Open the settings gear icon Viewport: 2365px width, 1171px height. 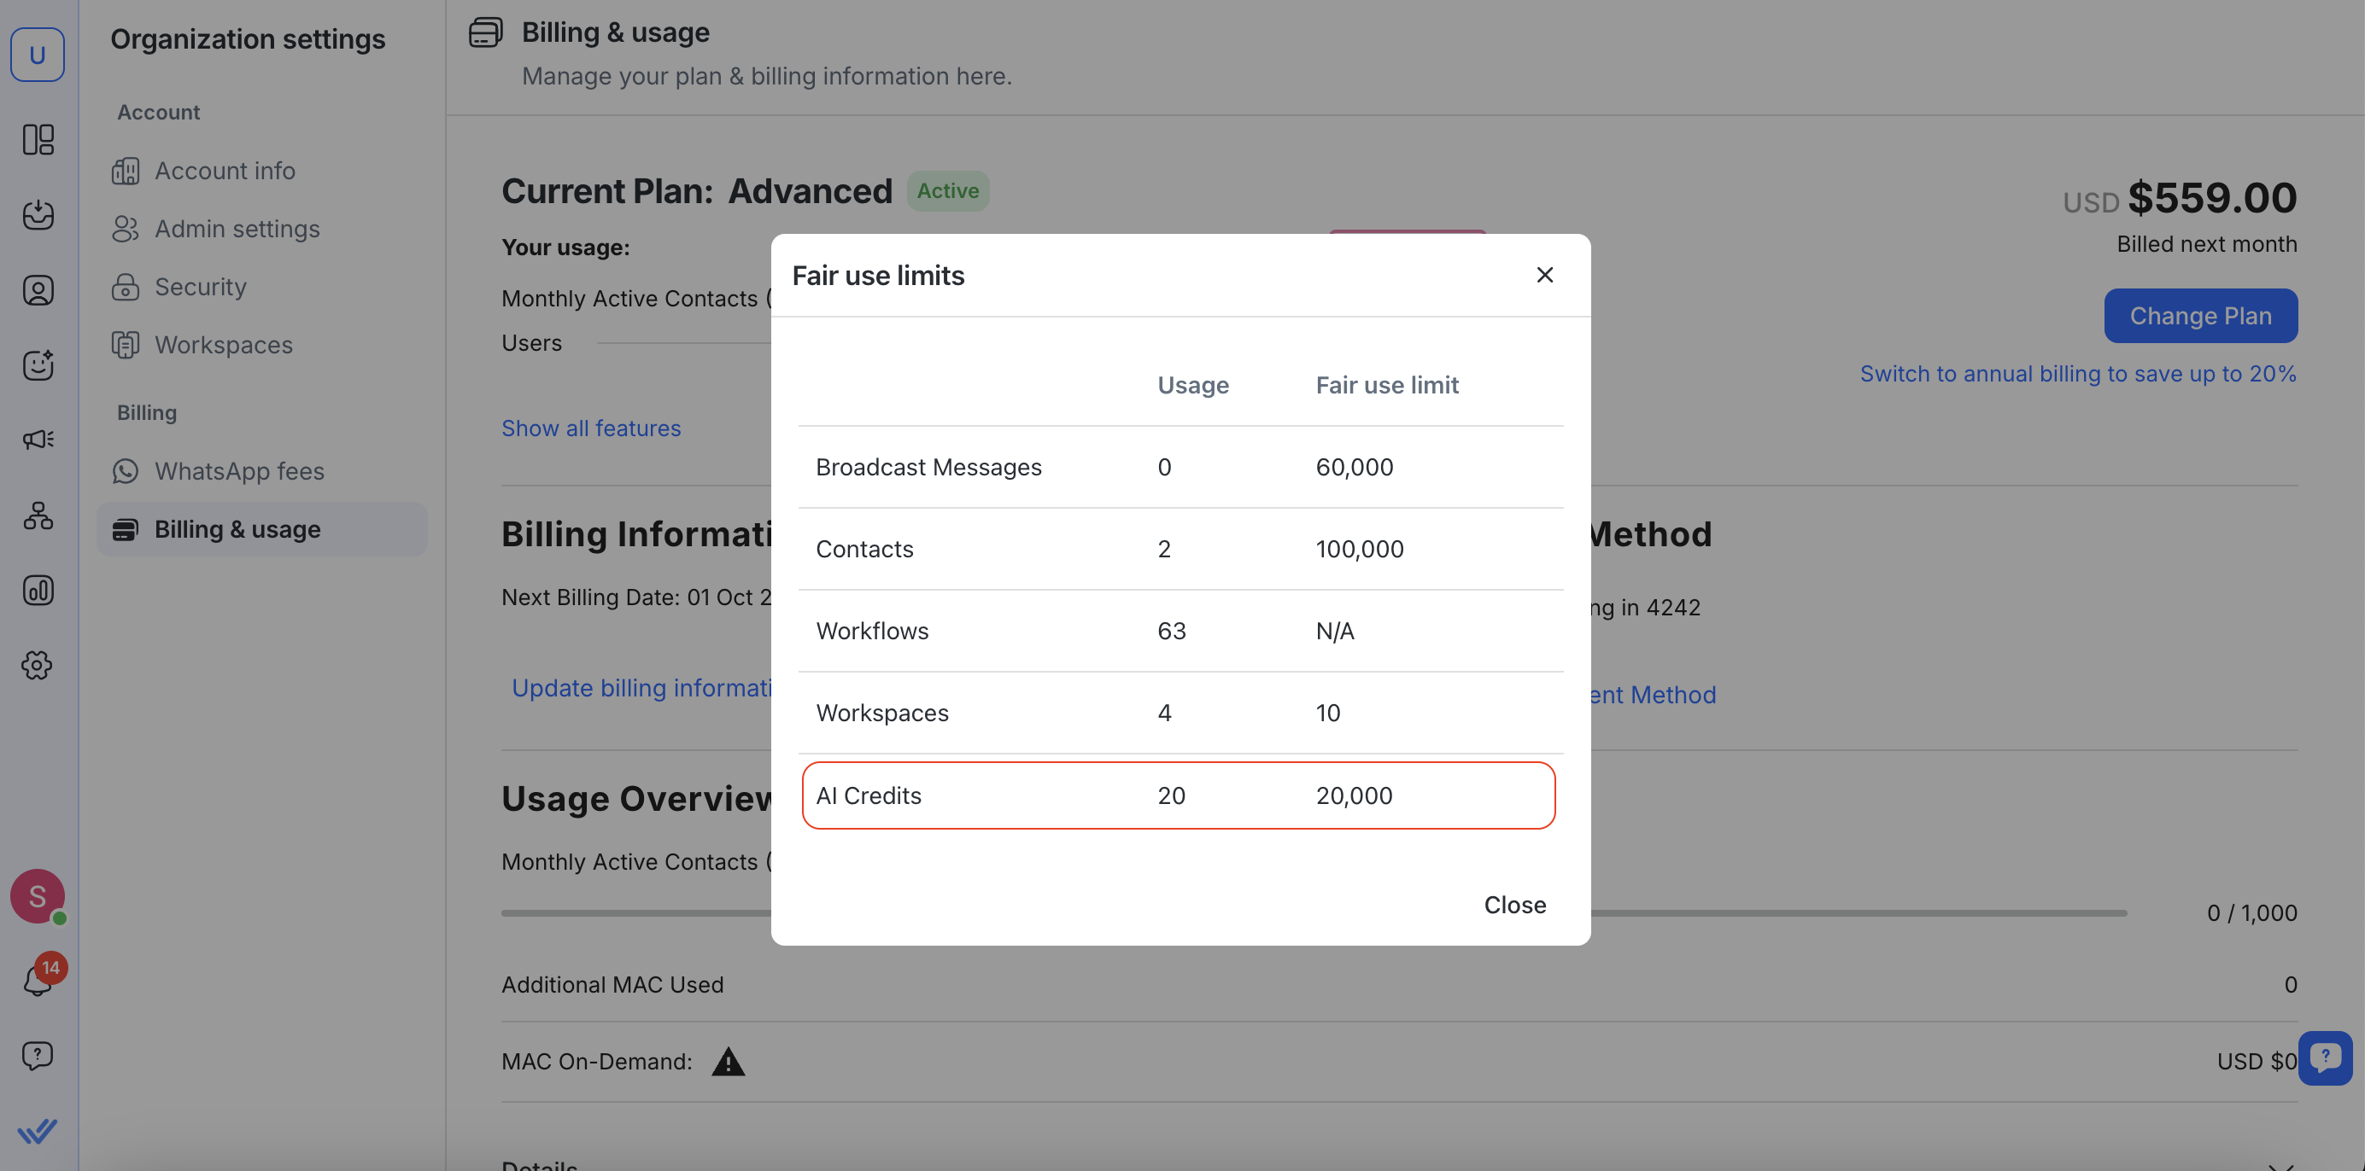coord(38,666)
